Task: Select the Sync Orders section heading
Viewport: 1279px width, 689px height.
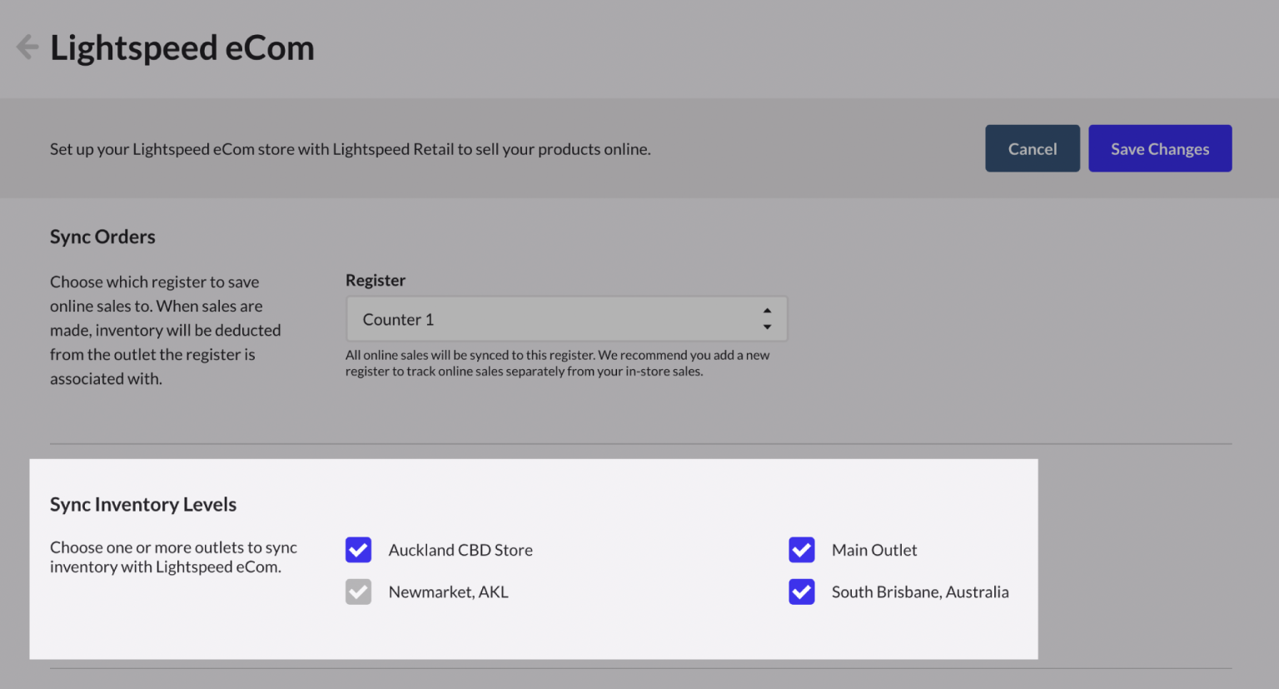Action: click(x=102, y=237)
